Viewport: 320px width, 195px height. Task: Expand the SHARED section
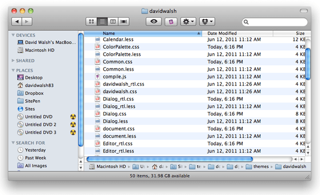(x=13, y=61)
